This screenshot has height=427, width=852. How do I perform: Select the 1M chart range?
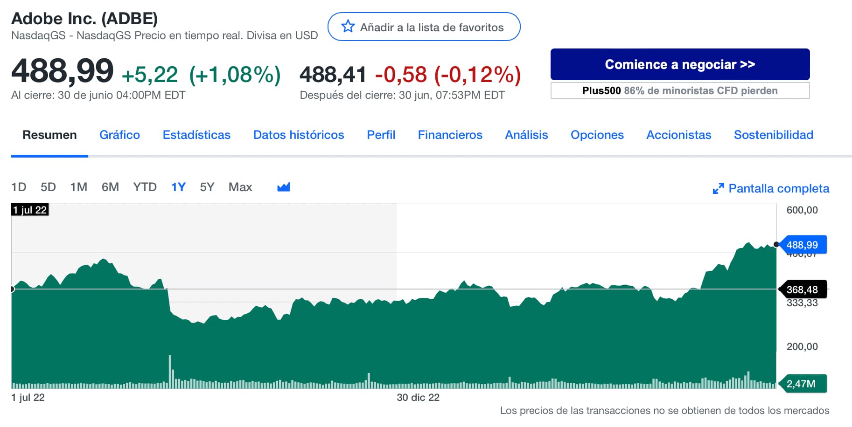tap(78, 187)
